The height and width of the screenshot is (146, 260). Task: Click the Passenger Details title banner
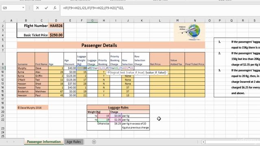(111, 45)
